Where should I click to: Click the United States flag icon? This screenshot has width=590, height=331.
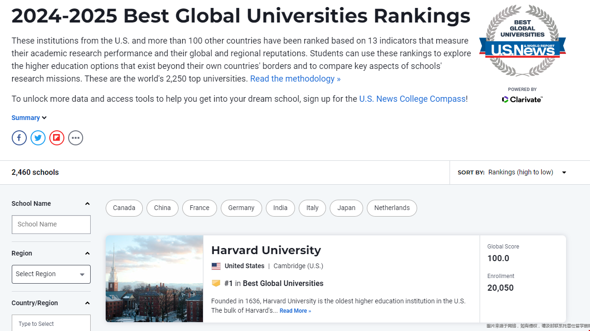[x=216, y=266]
